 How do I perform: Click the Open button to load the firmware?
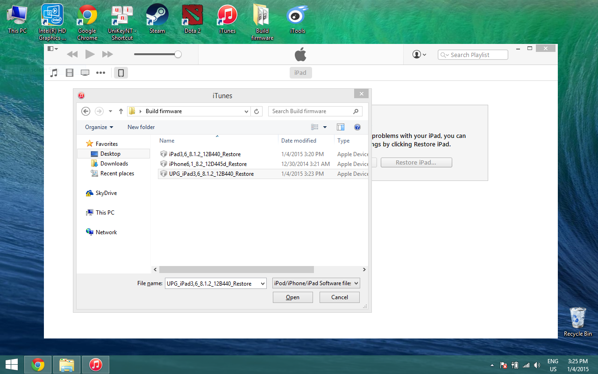point(292,297)
